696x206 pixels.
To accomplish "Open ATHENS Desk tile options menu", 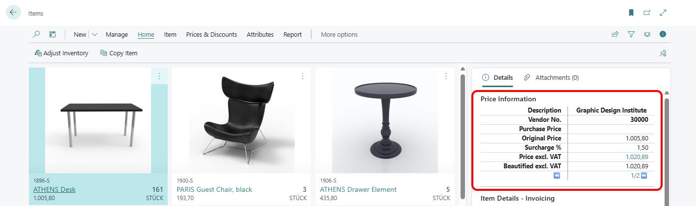I will pos(159,76).
